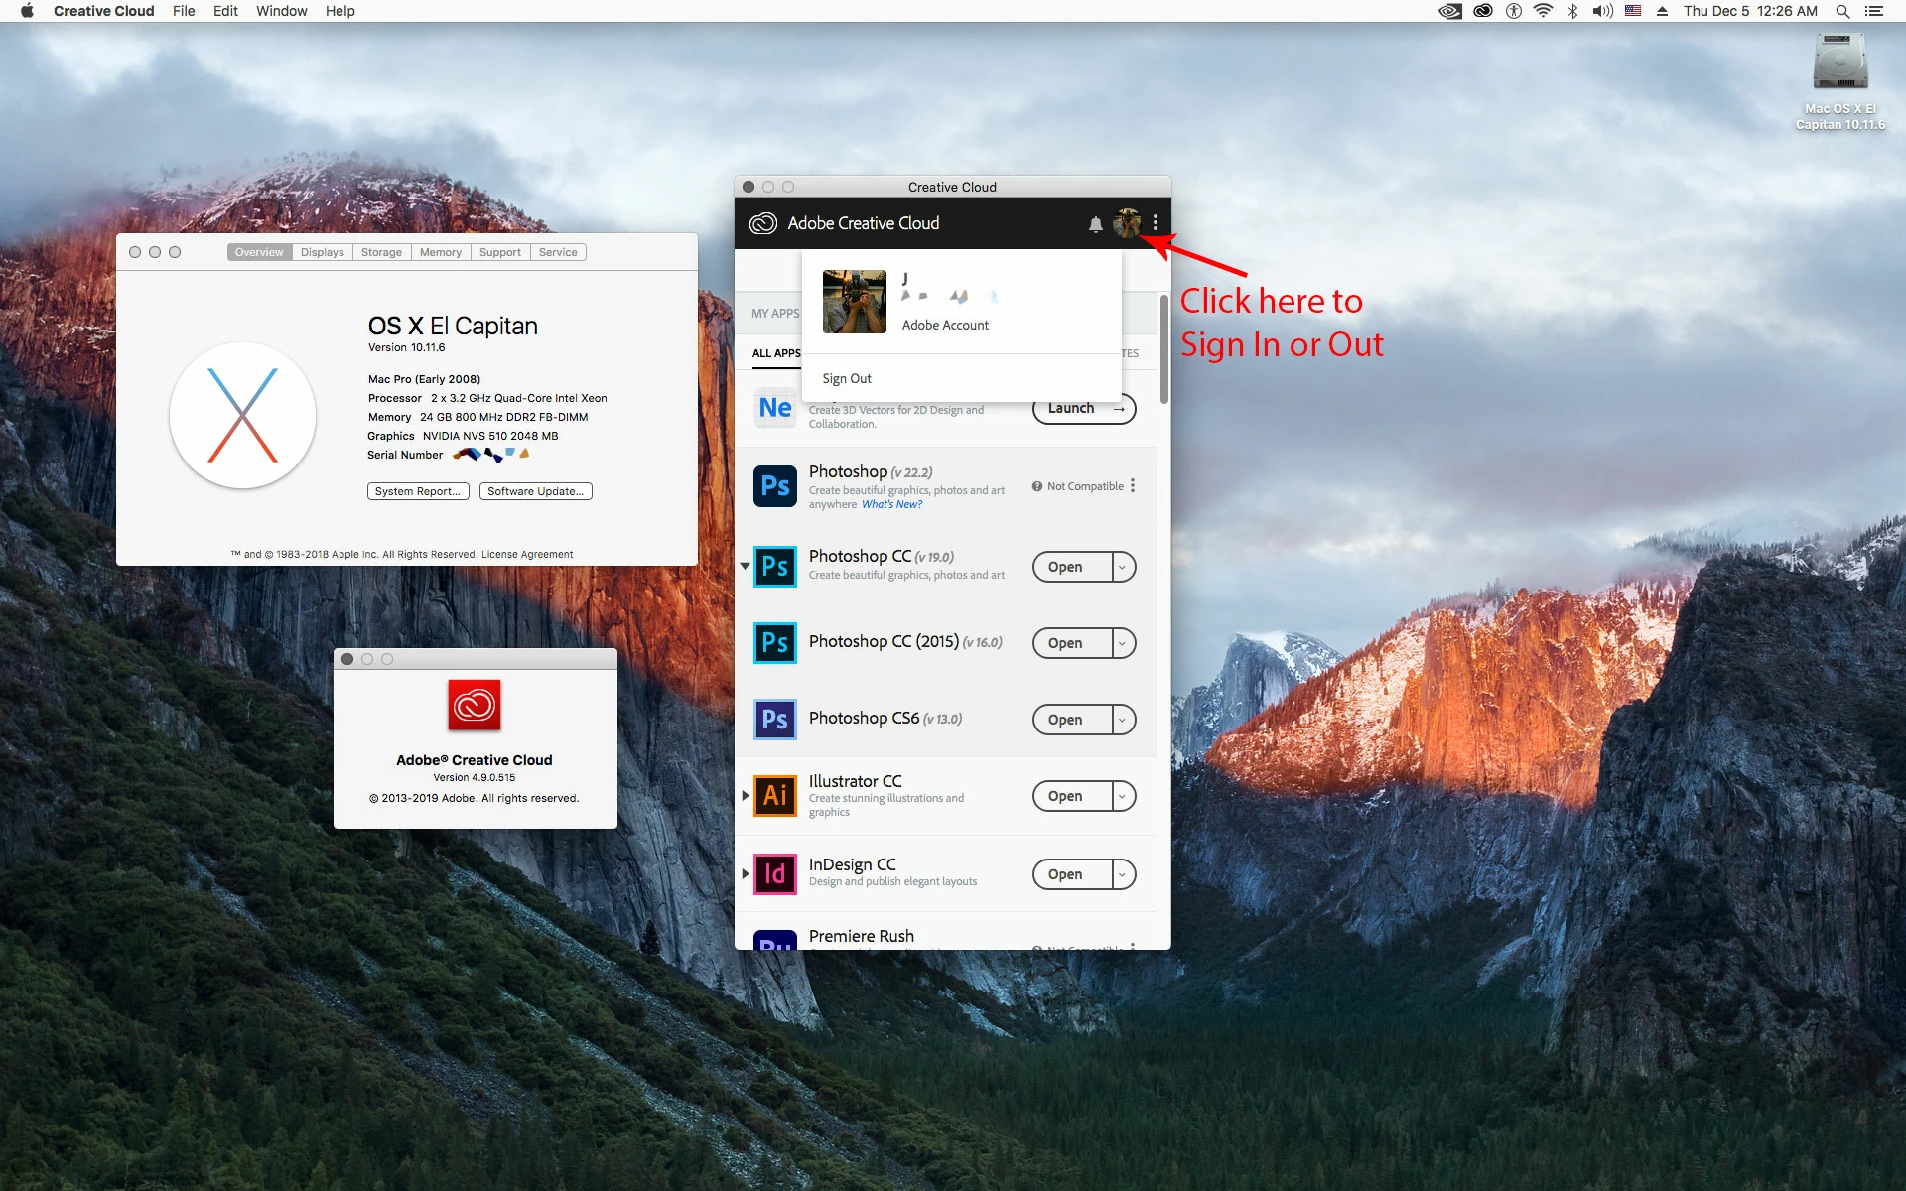Click the Sign Out option
The image size is (1906, 1191).
(847, 378)
